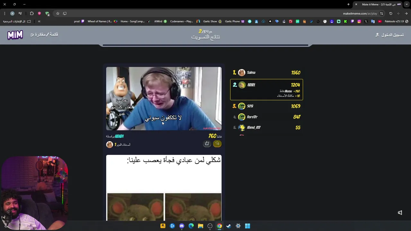Click the MiM logo
411x231 pixels.
[x=15, y=35]
